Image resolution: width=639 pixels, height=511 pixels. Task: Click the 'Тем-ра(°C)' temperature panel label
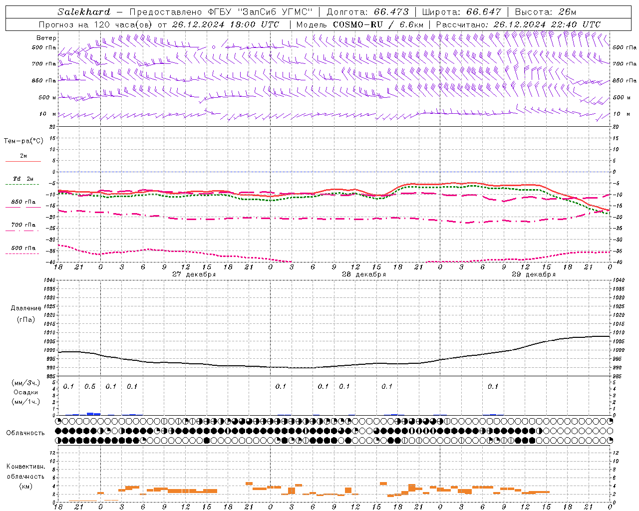[23, 141]
